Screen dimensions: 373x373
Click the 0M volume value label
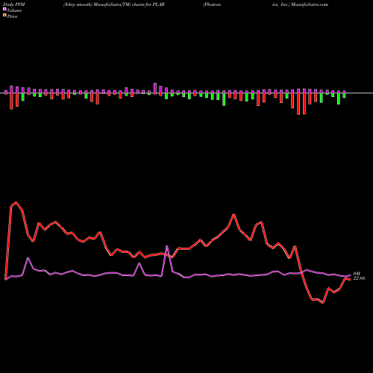[357, 274]
